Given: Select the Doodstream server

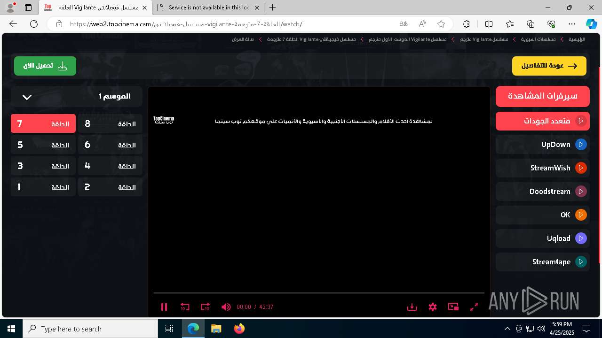Looking at the screenshot, I should click(x=543, y=192).
